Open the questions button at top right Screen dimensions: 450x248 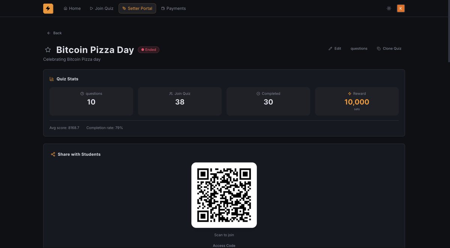[359, 48]
